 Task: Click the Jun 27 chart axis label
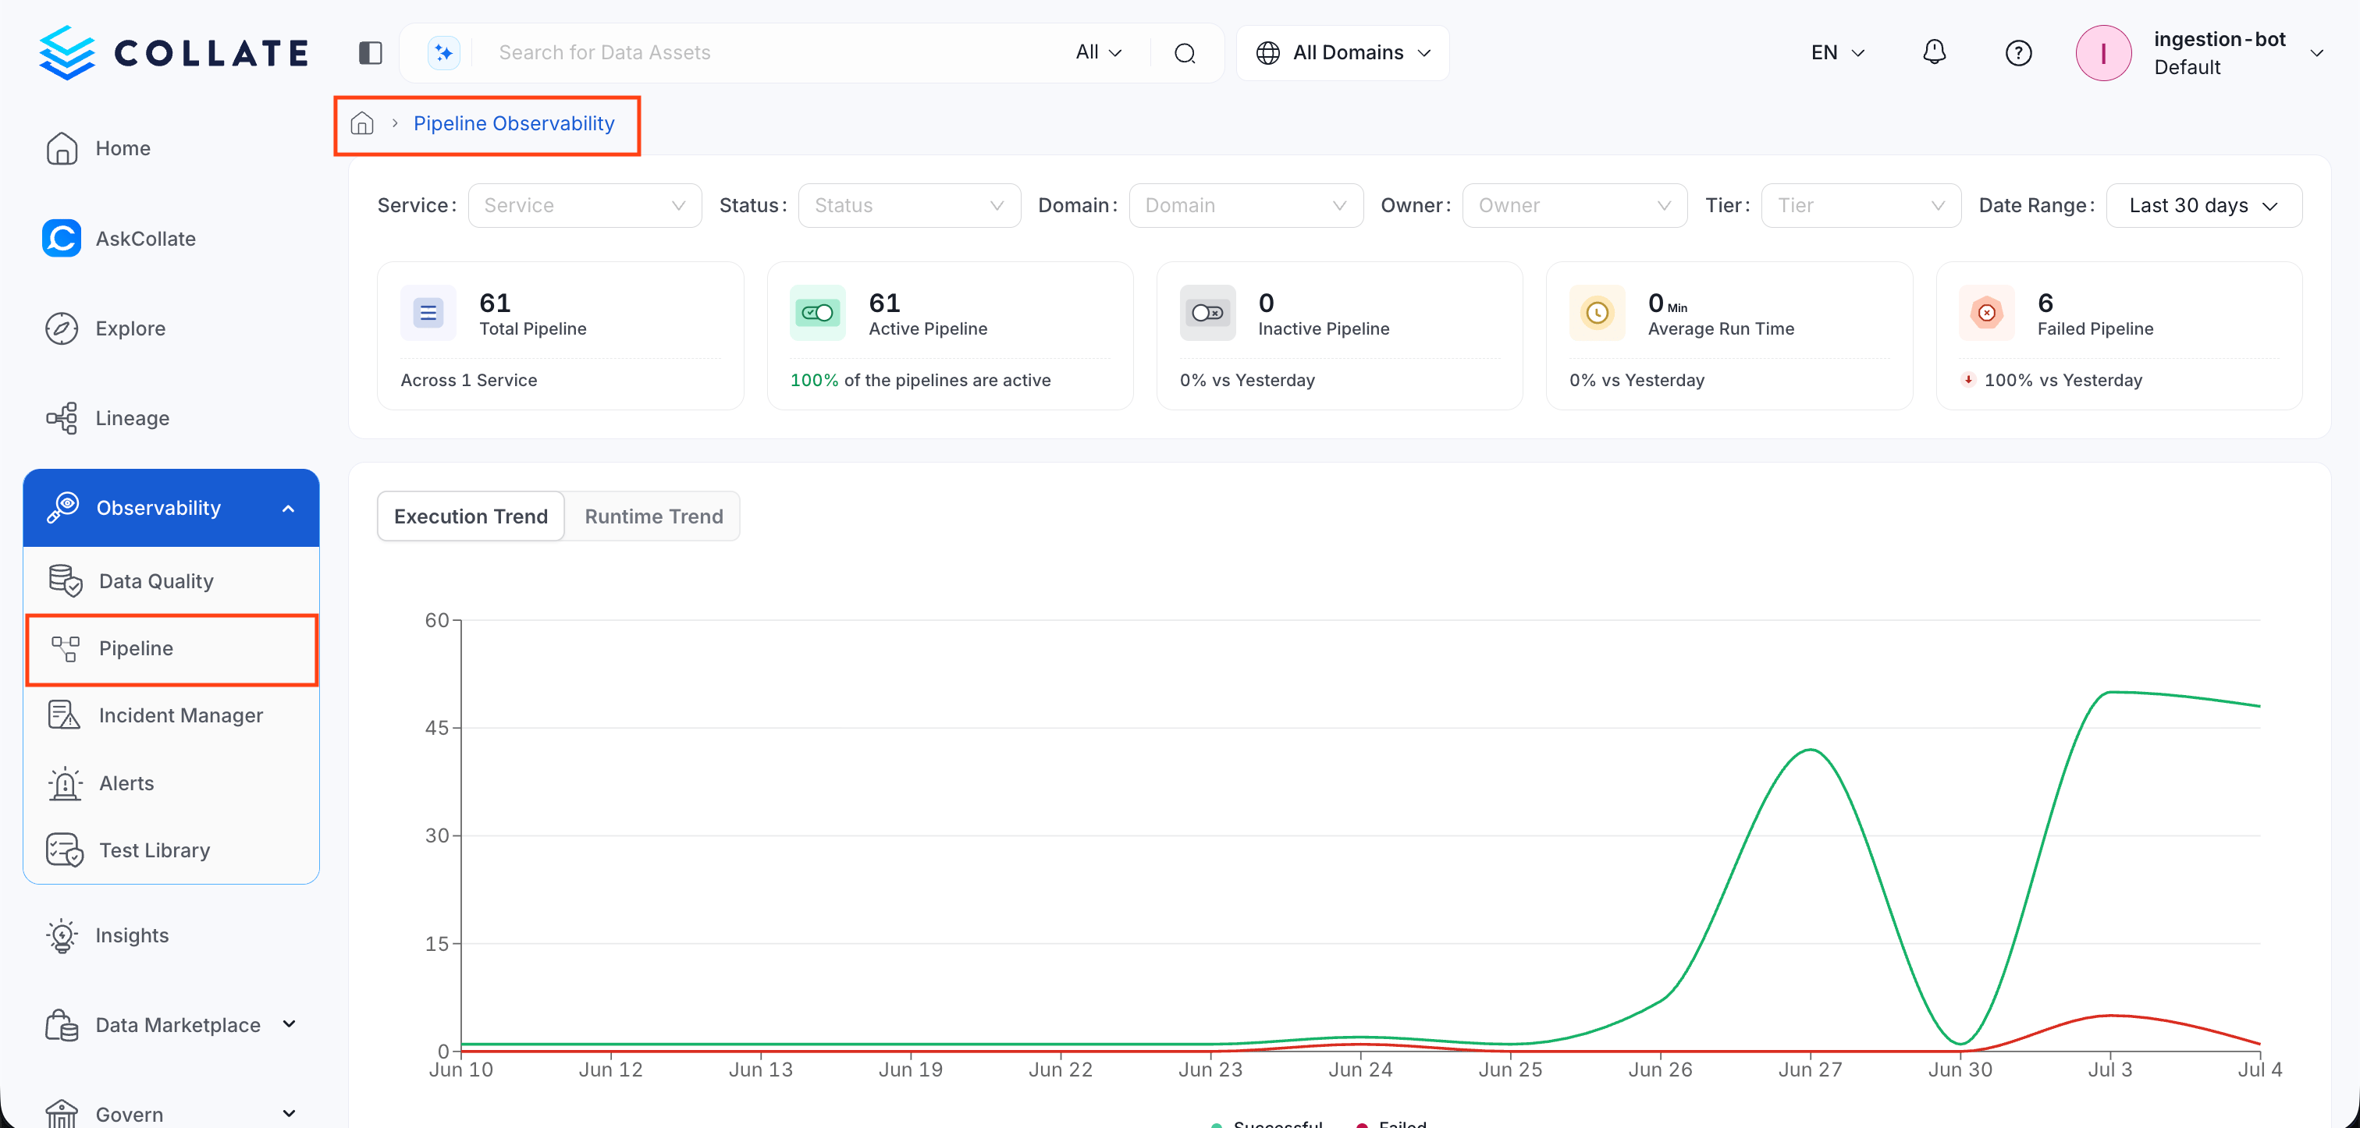click(x=1809, y=1069)
